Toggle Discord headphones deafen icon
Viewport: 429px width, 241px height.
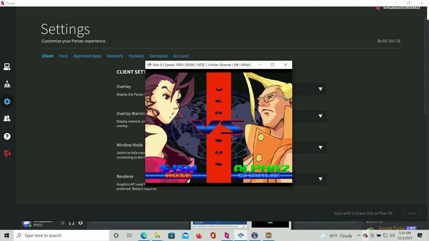point(71,223)
